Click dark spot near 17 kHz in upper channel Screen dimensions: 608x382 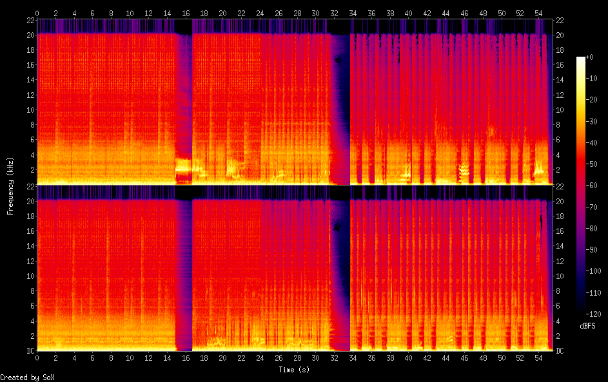coord(337,60)
